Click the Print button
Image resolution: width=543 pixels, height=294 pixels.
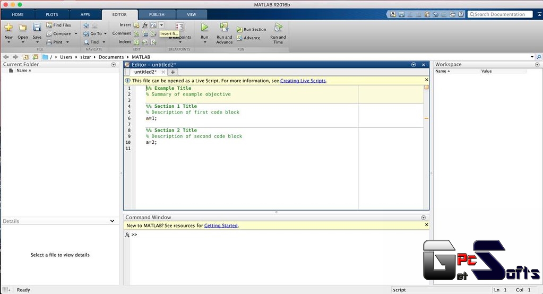coord(55,42)
